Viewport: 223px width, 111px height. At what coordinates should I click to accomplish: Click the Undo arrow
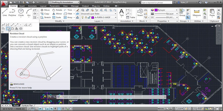coord(38,2)
